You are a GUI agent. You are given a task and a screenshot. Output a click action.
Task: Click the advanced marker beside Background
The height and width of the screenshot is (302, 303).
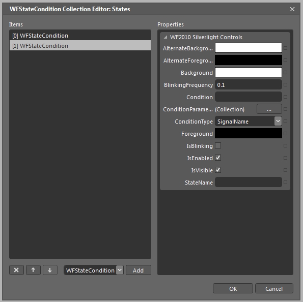(x=285, y=72)
